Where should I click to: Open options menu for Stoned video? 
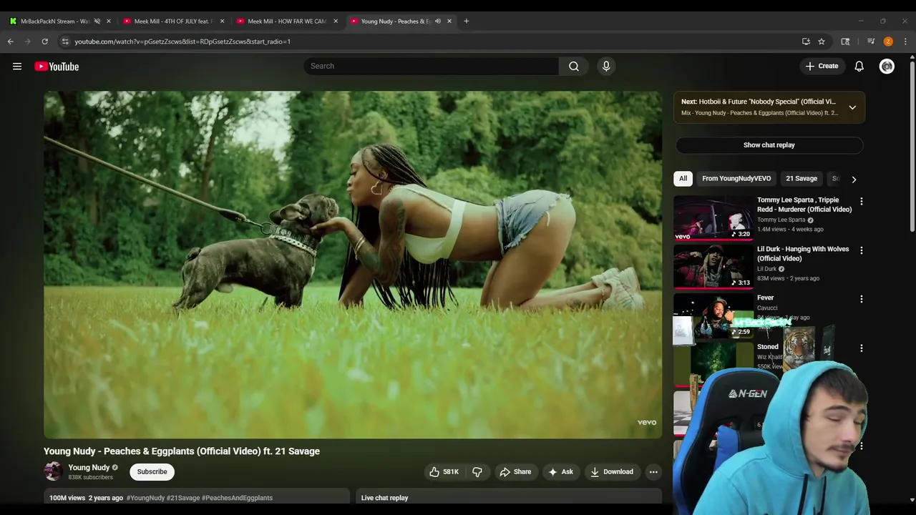pos(862,348)
